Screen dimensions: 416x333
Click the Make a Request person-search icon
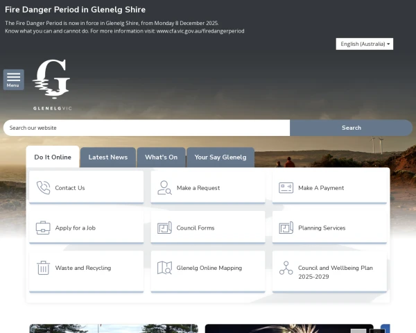coord(164,188)
